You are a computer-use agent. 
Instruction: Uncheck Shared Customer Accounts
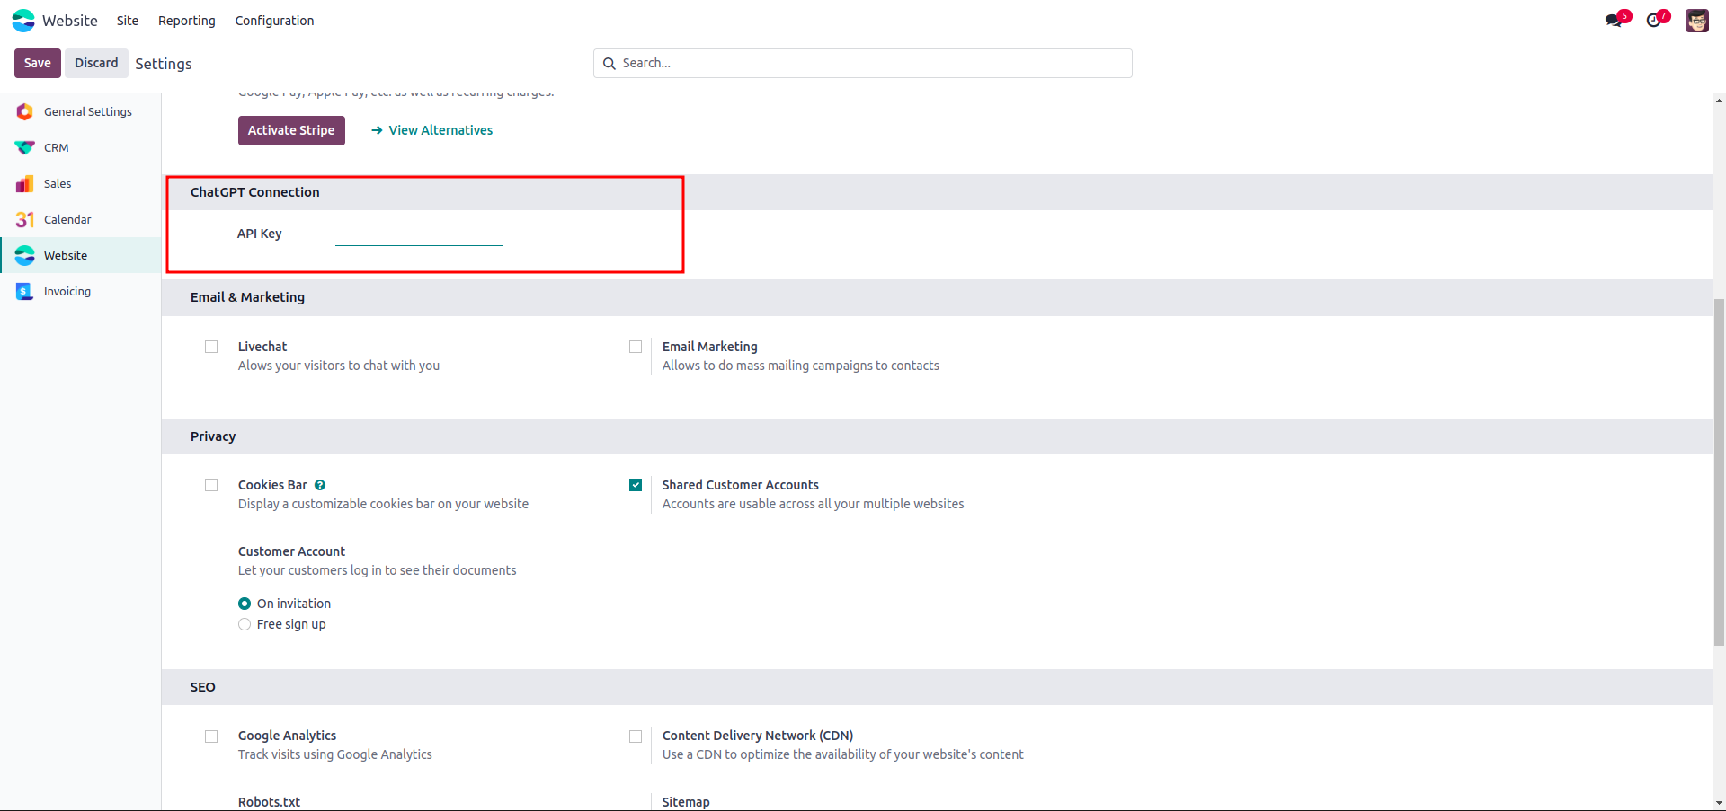[x=636, y=485]
